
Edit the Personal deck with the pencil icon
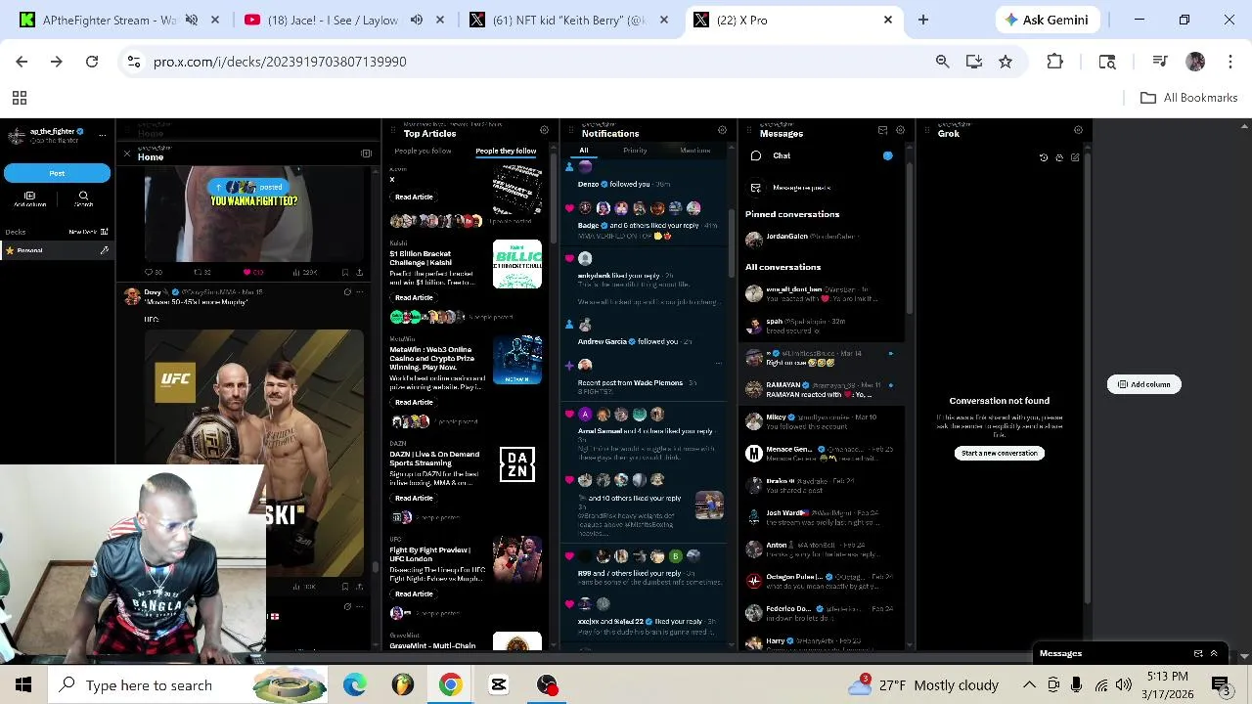click(104, 250)
